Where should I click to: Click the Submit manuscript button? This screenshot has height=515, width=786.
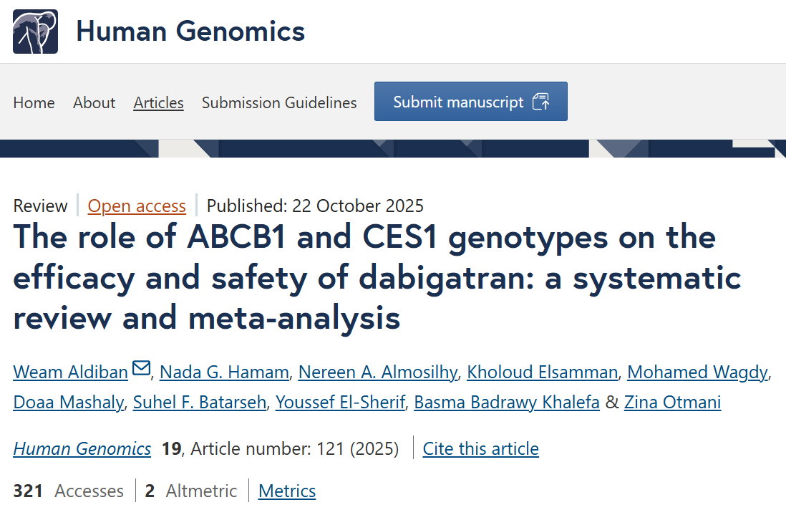(x=470, y=102)
